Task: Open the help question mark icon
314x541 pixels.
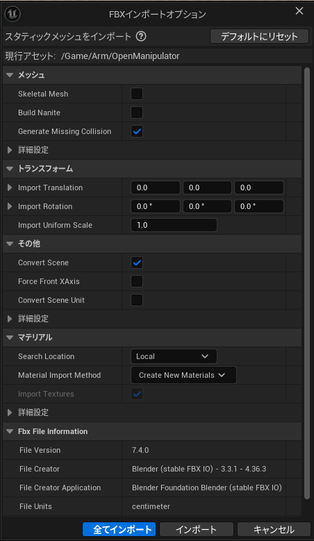Action: tap(141, 36)
